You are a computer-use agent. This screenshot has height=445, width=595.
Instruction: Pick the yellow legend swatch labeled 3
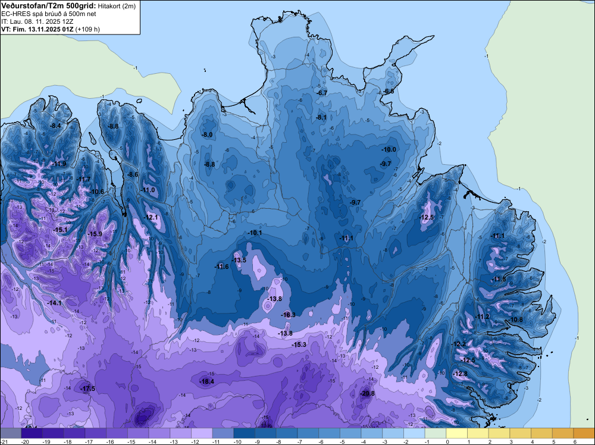pyautogui.click(x=521, y=433)
